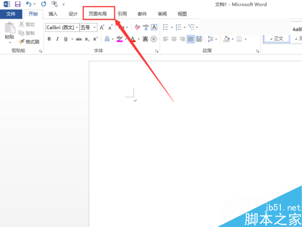
Task: Increase font size with grow font
Action: tap(102, 27)
